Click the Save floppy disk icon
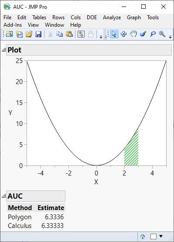This screenshot has width=174, height=242. coord(38,34)
